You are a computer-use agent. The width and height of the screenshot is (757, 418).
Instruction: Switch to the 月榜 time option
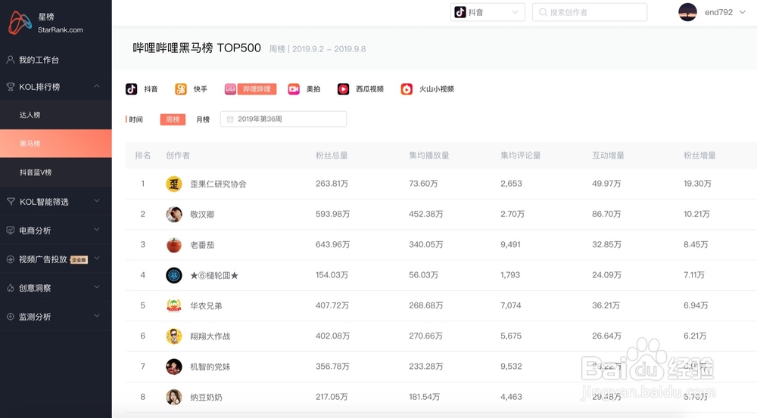click(x=203, y=119)
